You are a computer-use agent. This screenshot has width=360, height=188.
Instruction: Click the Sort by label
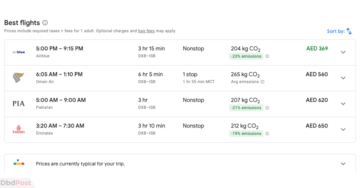[336, 31]
